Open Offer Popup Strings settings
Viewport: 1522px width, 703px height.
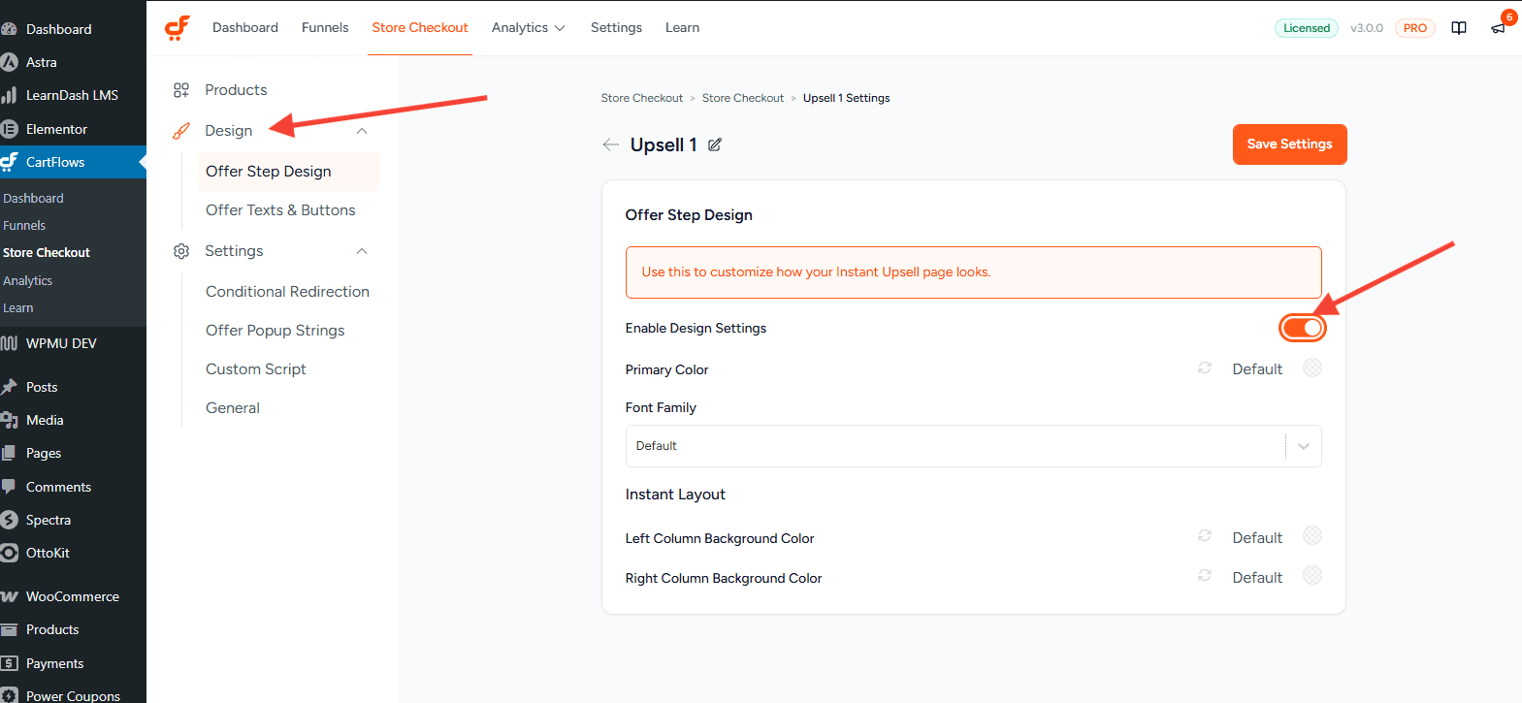click(275, 331)
